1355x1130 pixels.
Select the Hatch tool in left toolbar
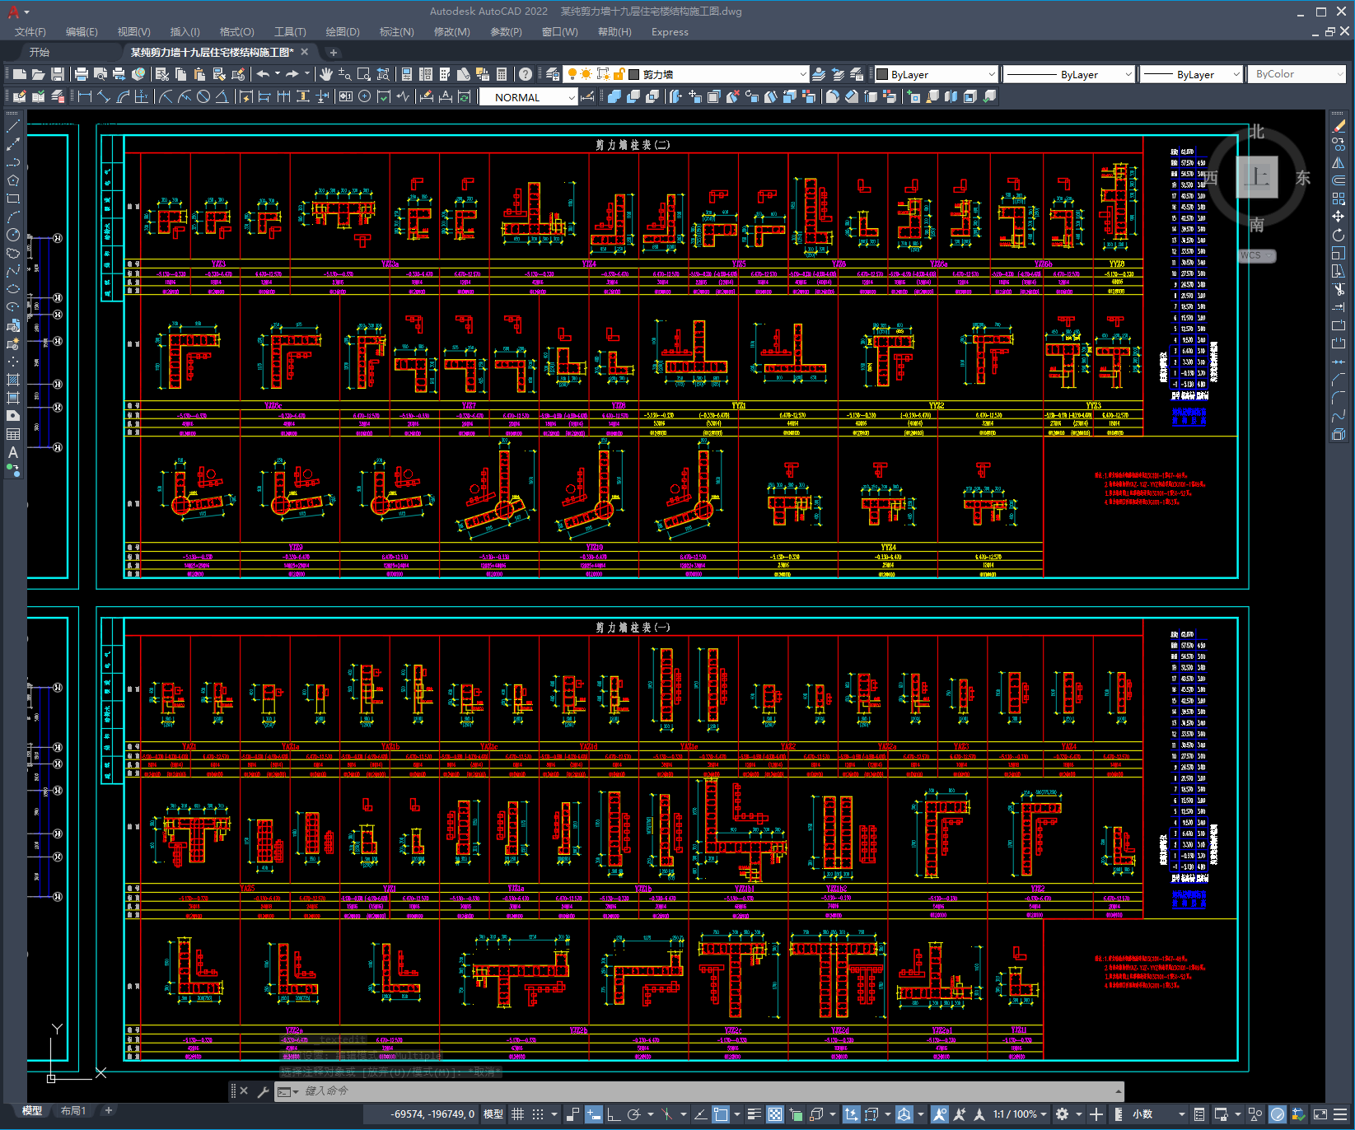click(x=13, y=380)
